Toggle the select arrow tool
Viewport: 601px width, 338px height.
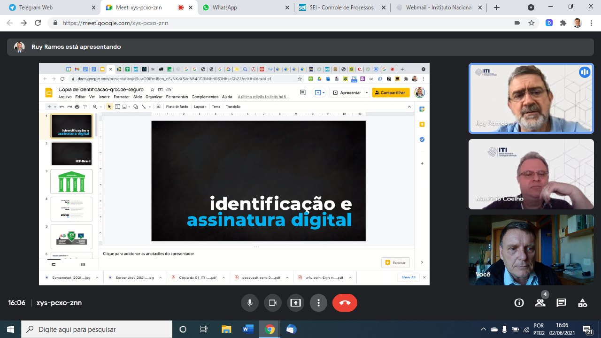click(109, 107)
